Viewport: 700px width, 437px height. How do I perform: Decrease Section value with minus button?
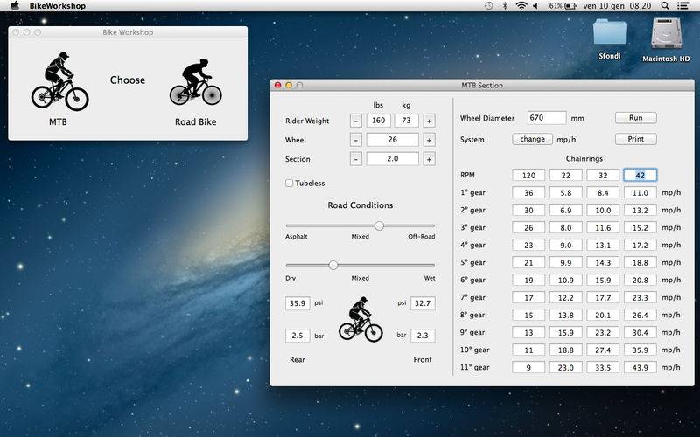coord(356,159)
